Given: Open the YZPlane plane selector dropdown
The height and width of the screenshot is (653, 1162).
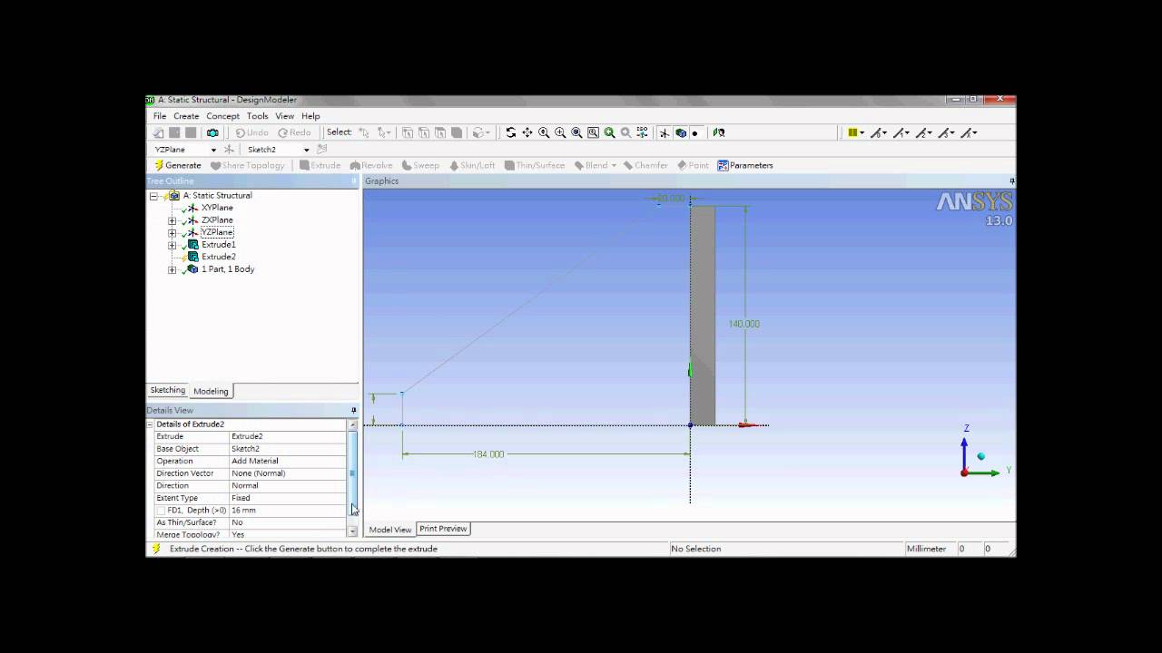Looking at the screenshot, I should coord(213,150).
